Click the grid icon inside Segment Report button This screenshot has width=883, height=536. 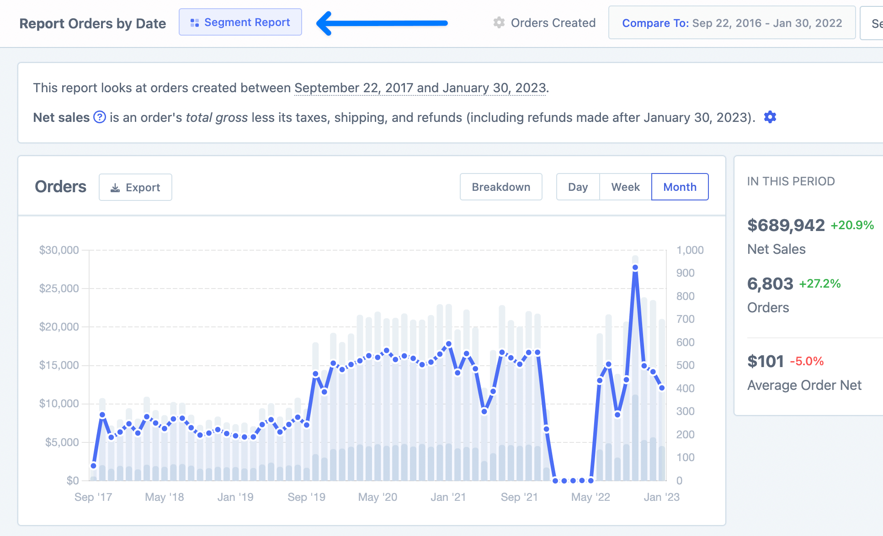click(x=195, y=22)
